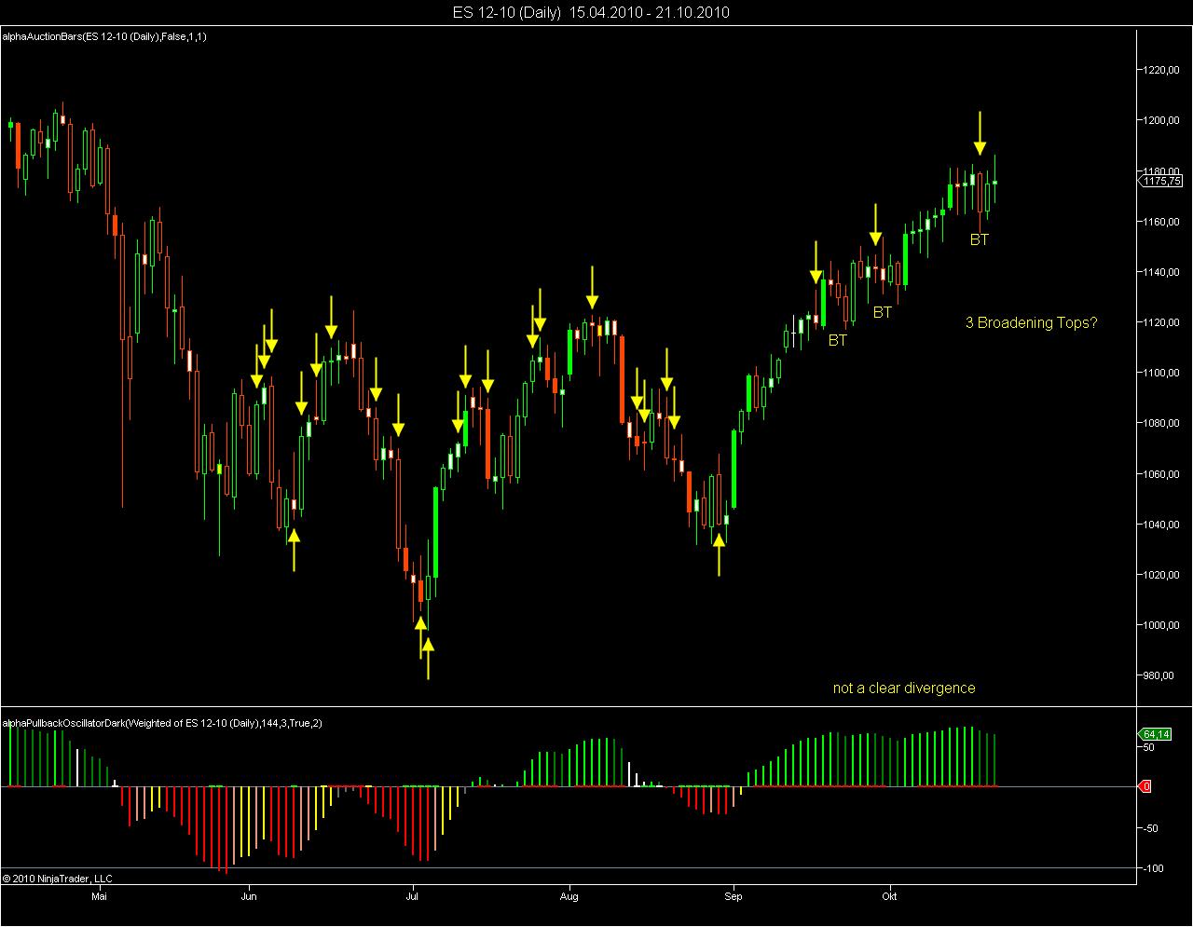Select the '3 Broadening Tops?' annotation
Screen dimensions: 1193x927
click(1031, 322)
